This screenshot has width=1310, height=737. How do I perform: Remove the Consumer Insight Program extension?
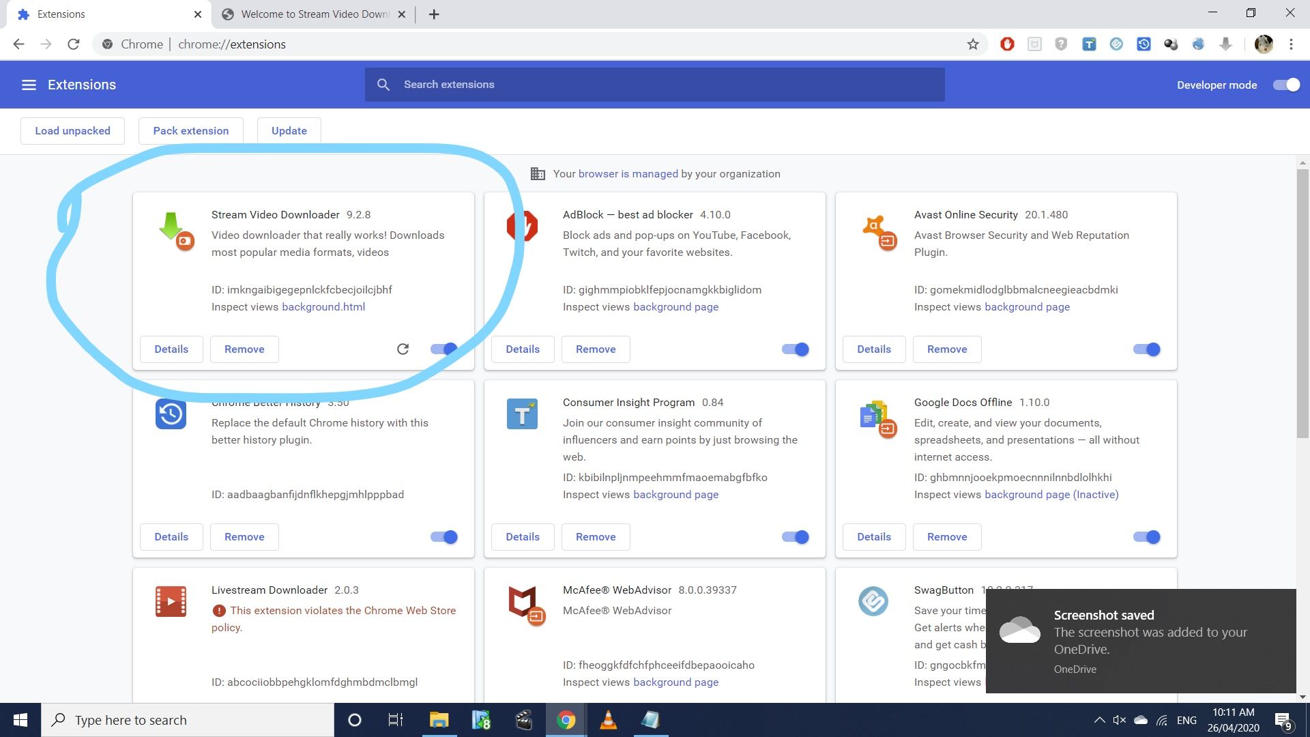click(x=595, y=537)
